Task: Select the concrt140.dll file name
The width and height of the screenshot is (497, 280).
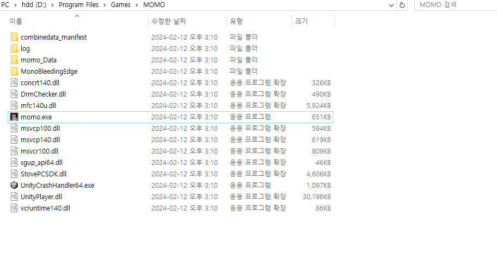Action: (40, 83)
